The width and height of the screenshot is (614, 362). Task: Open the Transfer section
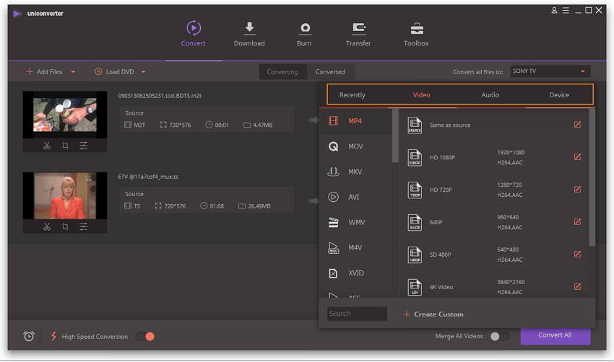point(358,34)
